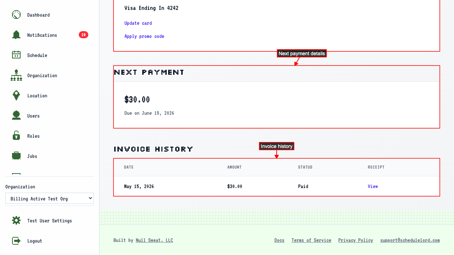Click the $30.00 next payment amount

[x=137, y=100]
